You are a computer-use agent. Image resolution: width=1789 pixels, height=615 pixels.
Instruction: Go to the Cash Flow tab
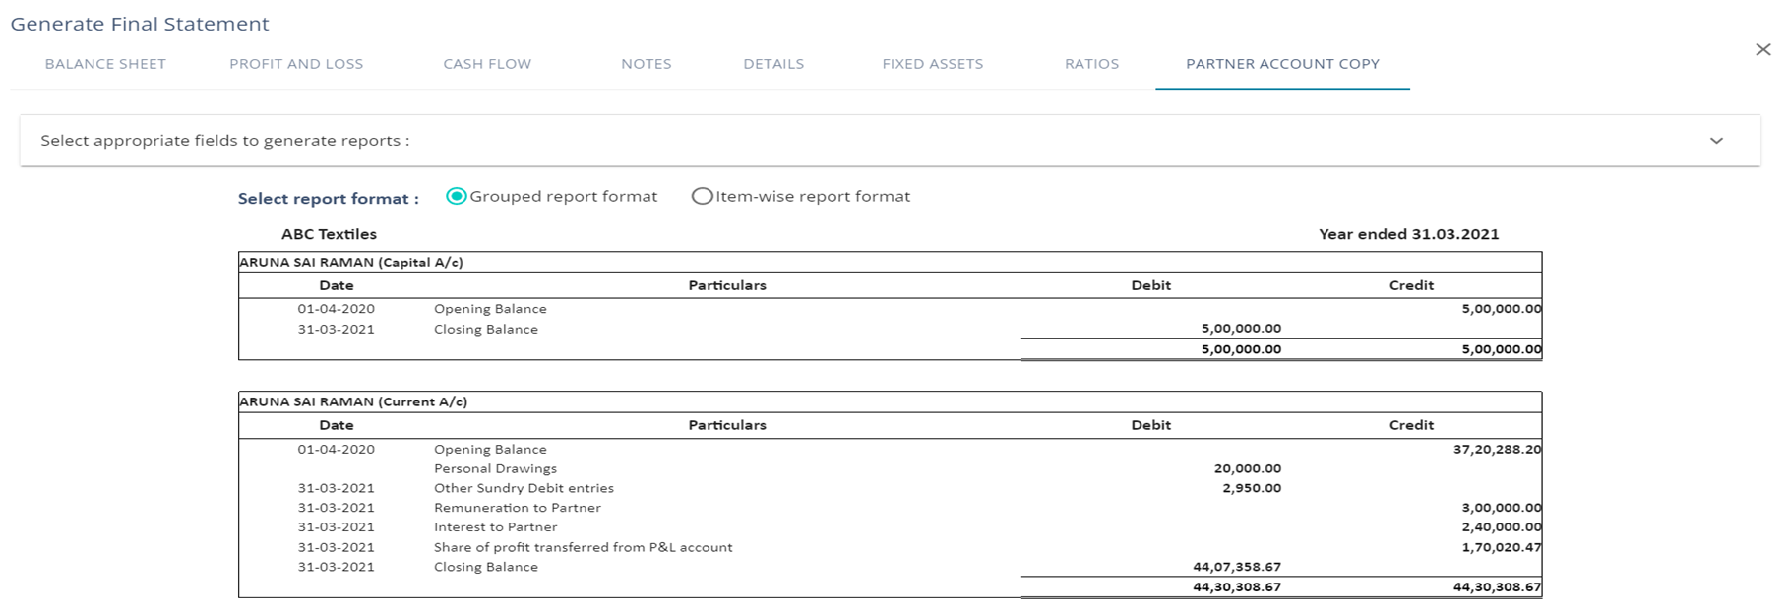click(487, 64)
